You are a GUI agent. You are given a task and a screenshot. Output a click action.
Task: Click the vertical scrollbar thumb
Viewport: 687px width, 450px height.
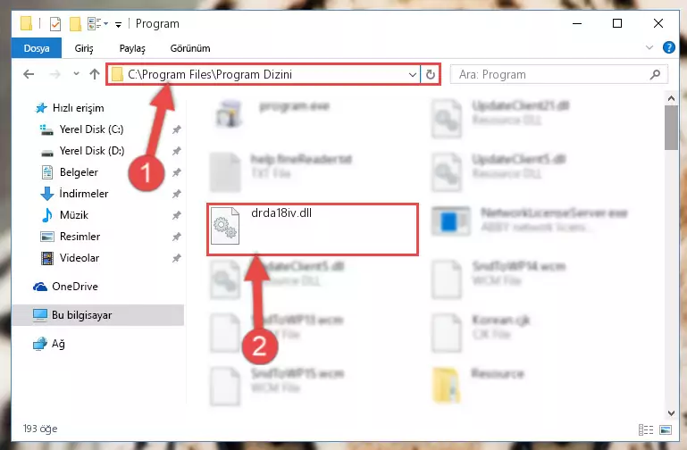pyautogui.click(x=671, y=128)
